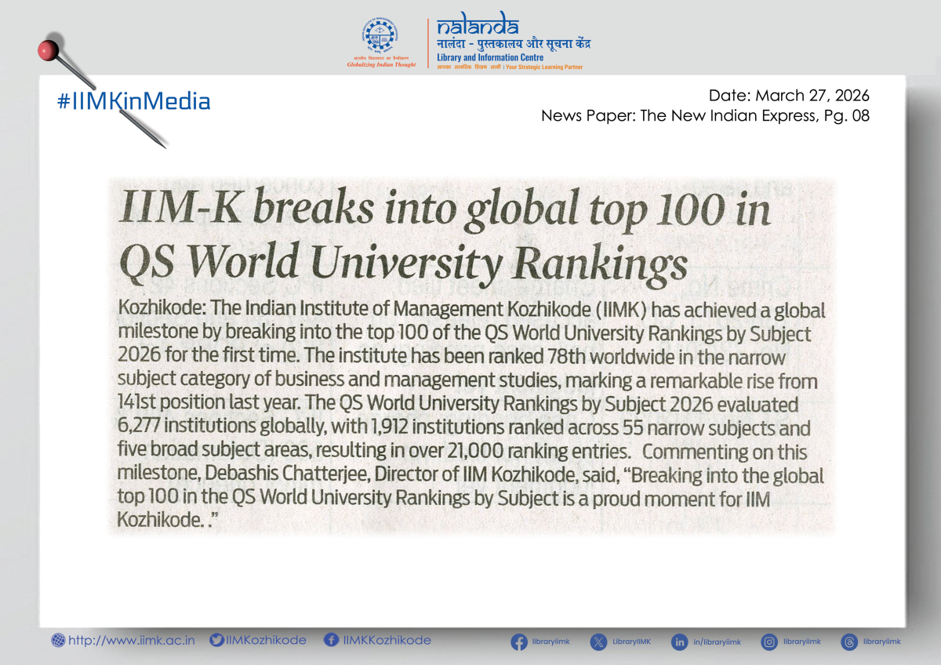Click the red pushpin at top left
Screen dimensions: 941x665
(x=49, y=49)
